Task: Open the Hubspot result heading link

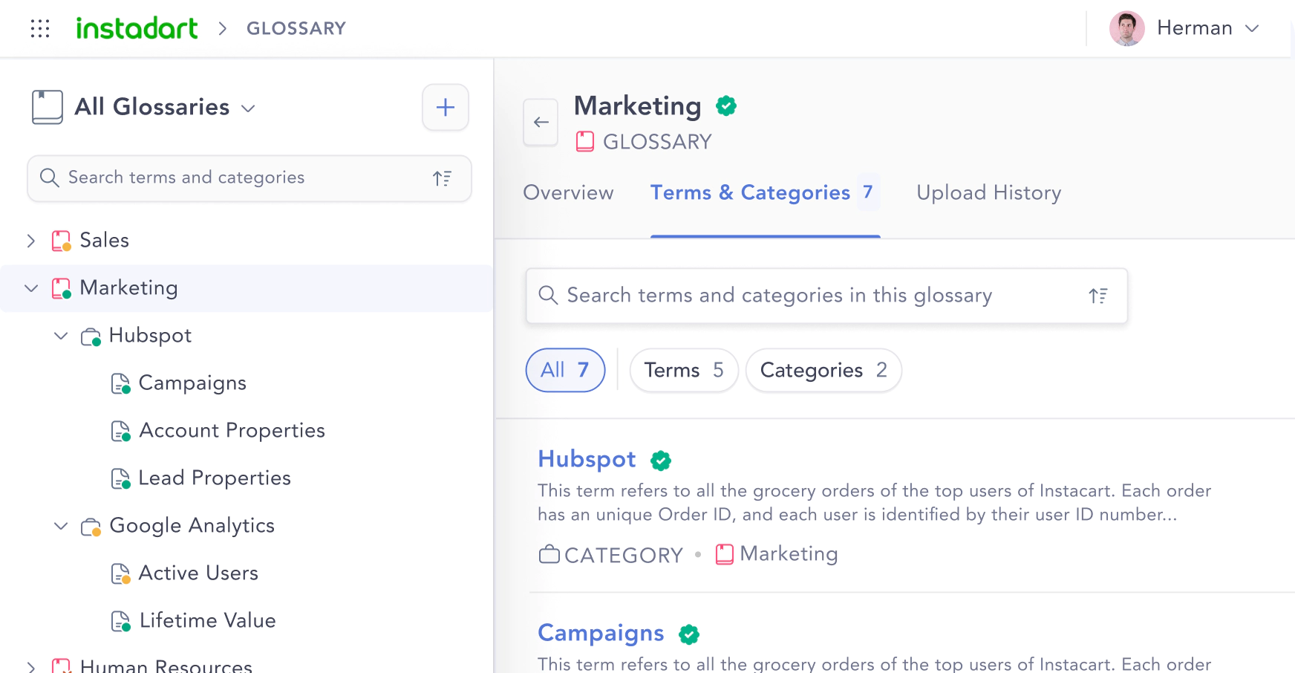Action: (587, 459)
